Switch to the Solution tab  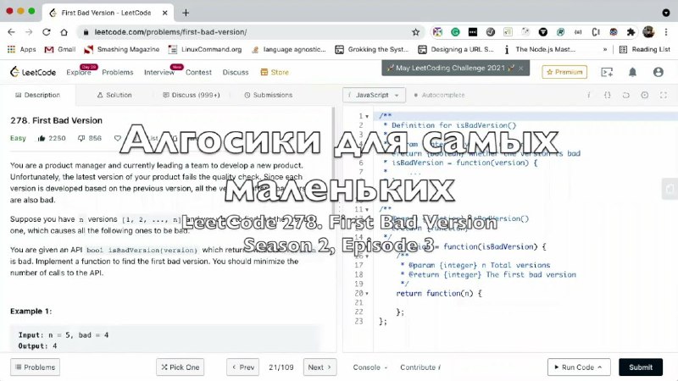pos(114,95)
